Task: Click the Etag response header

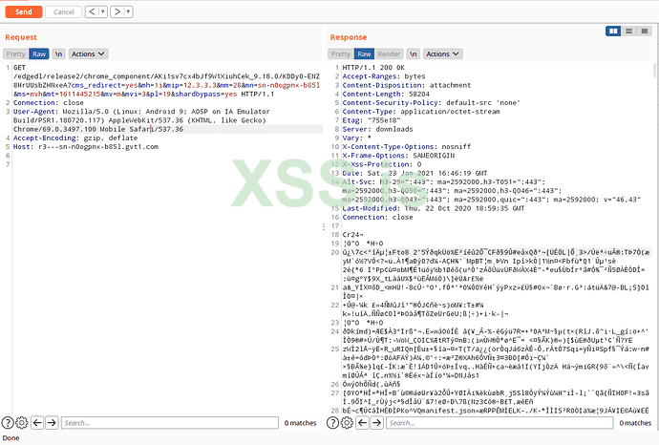Action: [x=372, y=120]
